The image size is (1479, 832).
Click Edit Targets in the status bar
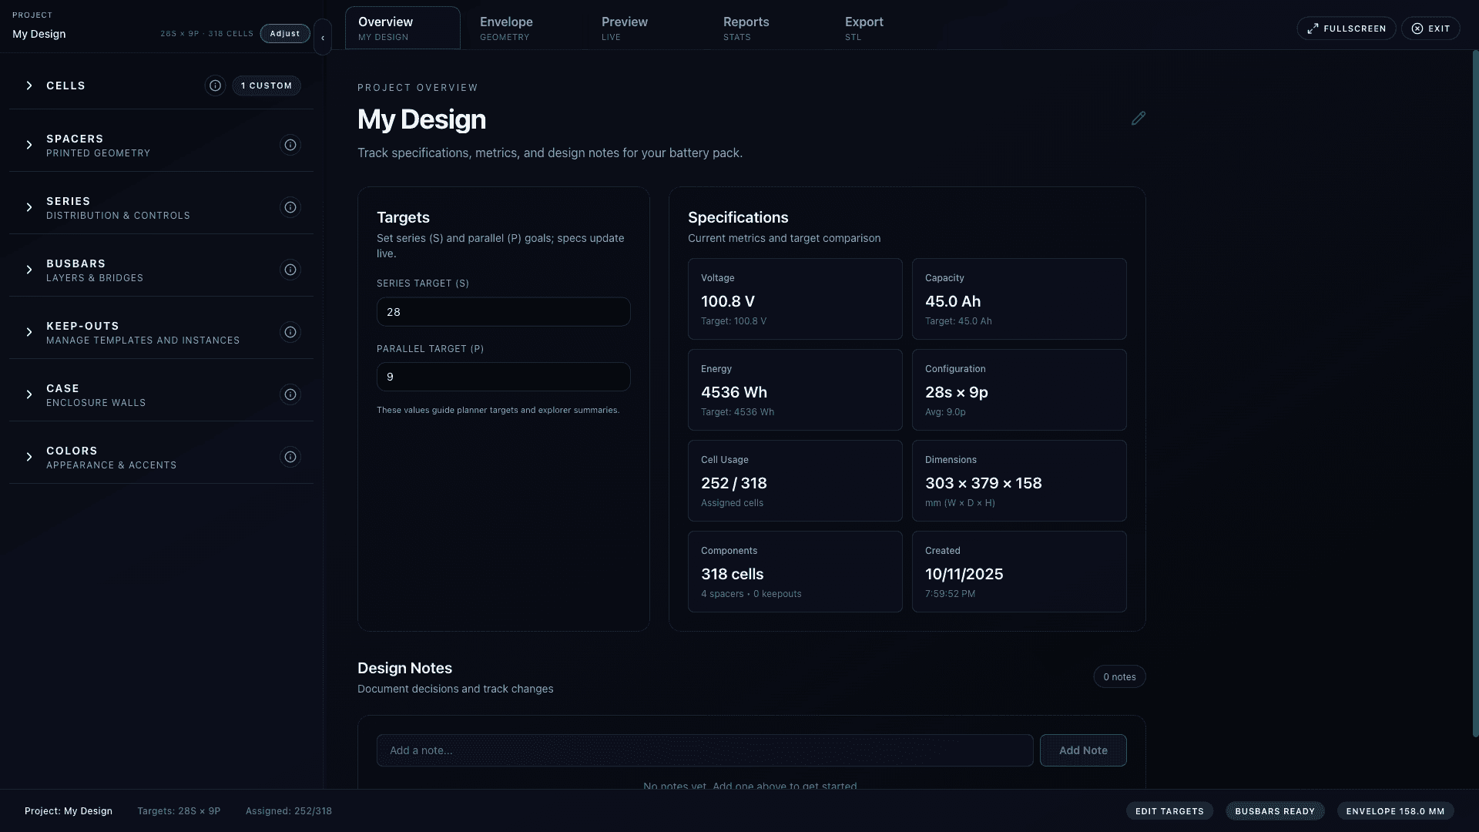pos(1169,810)
